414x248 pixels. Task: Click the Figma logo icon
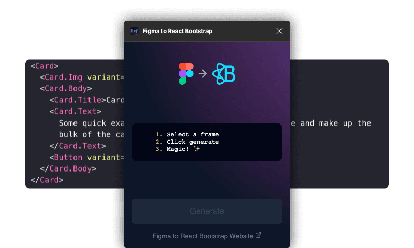(186, 73)
